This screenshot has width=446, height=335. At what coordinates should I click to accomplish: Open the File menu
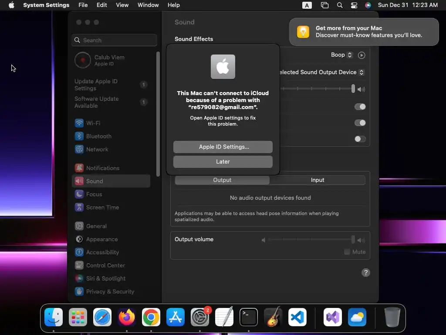83,5
